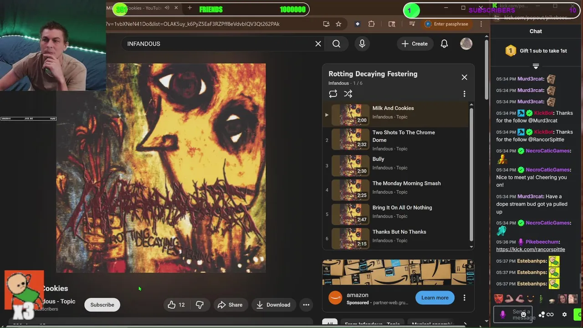Screen dimensions: 583x328
Task: Download the video
Action: tap(273, 305)
